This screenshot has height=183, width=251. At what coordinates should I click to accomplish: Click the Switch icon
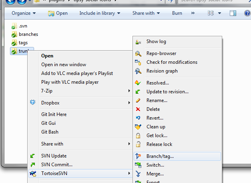(138, 165)
